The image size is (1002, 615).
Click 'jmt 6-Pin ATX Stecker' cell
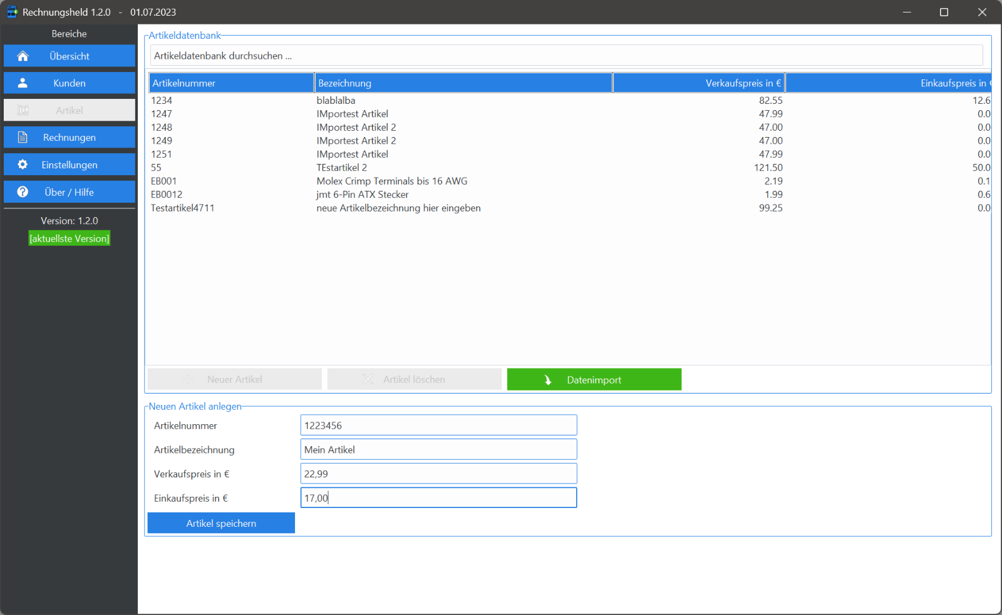coord(363,195)
